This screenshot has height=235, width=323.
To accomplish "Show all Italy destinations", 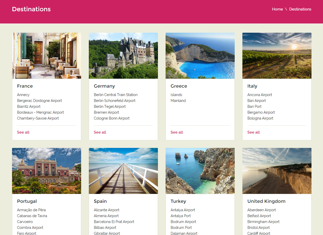I will point(254,132).
